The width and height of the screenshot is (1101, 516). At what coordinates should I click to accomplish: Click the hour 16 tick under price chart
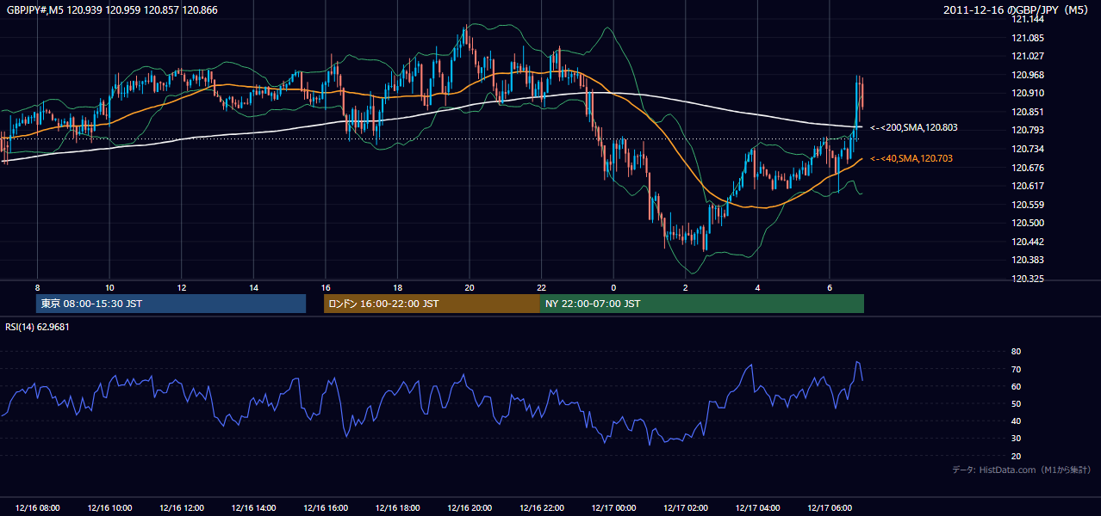325,287
